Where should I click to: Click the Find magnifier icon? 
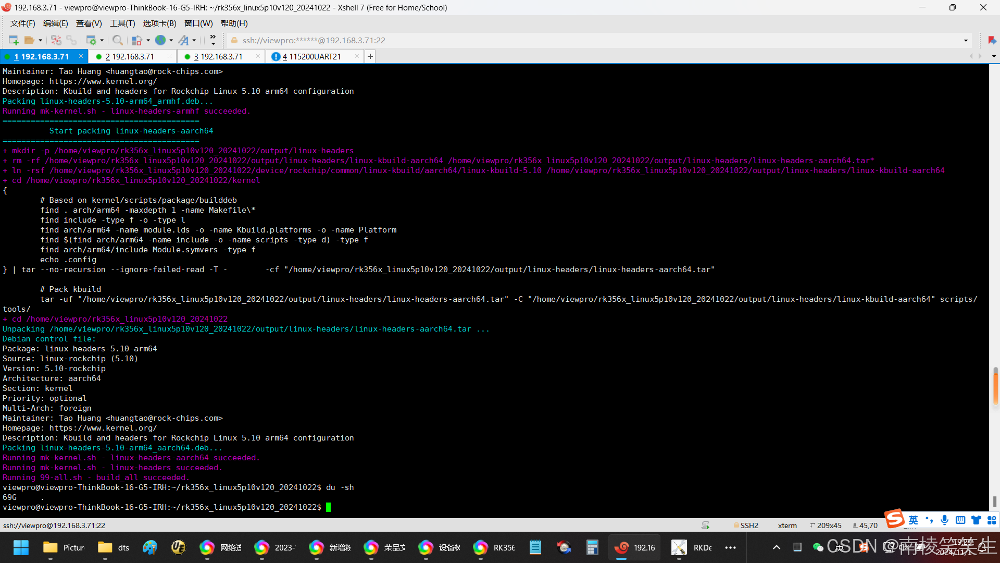[x=118, y=40]
